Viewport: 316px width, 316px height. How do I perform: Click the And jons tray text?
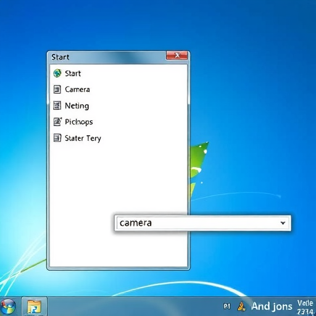272,307
